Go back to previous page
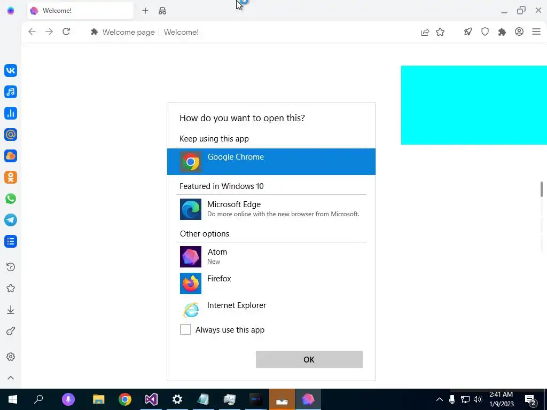The image size is (547, 410). pyautogui.click(x=32, y=31)
